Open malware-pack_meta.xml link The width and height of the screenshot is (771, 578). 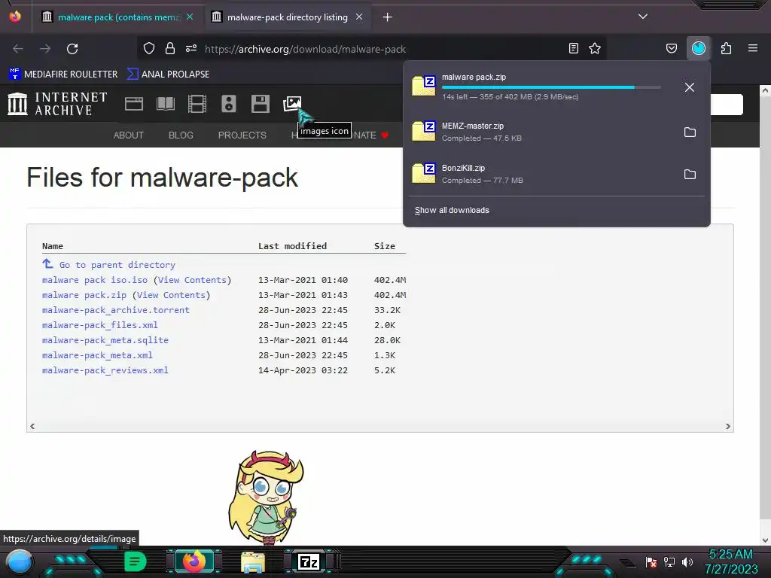(x=97, y=355)
